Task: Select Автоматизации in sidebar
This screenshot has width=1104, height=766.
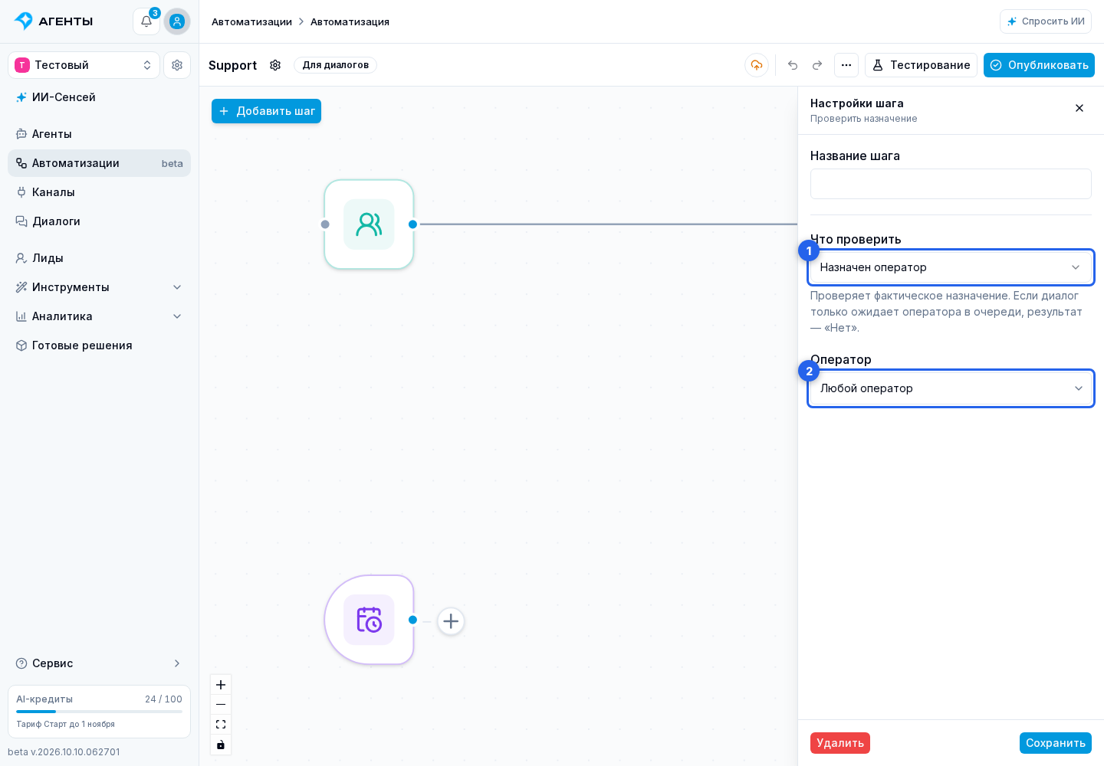Action: 99,163
